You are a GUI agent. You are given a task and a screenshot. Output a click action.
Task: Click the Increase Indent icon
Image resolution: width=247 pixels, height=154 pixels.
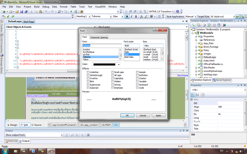135,12
